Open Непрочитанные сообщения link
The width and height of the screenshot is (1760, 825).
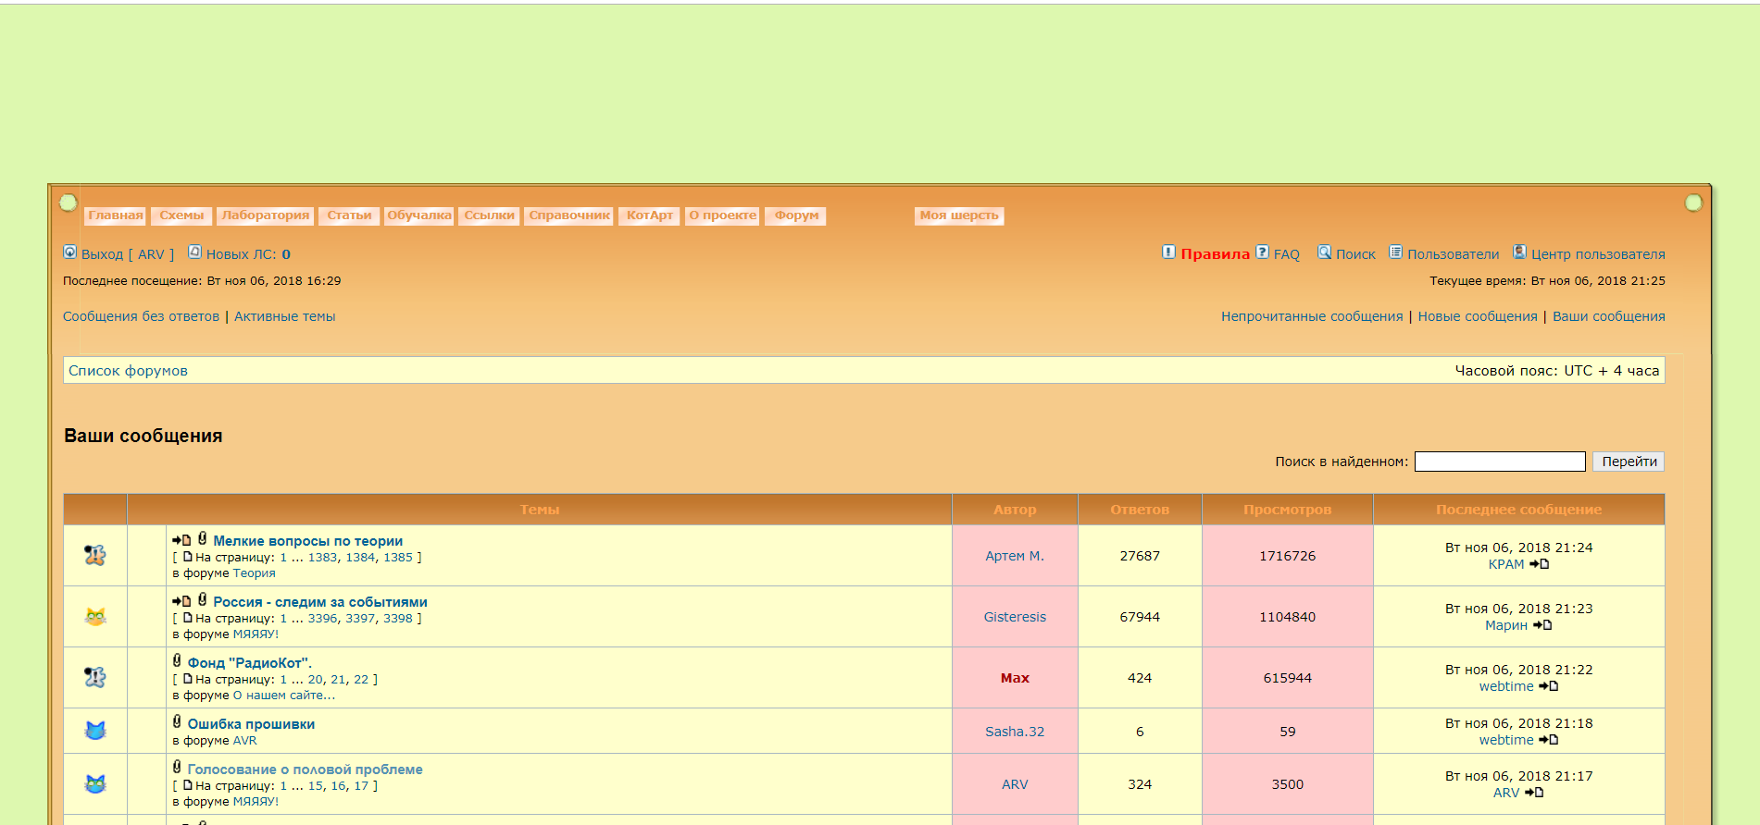tap(1311, 316)
